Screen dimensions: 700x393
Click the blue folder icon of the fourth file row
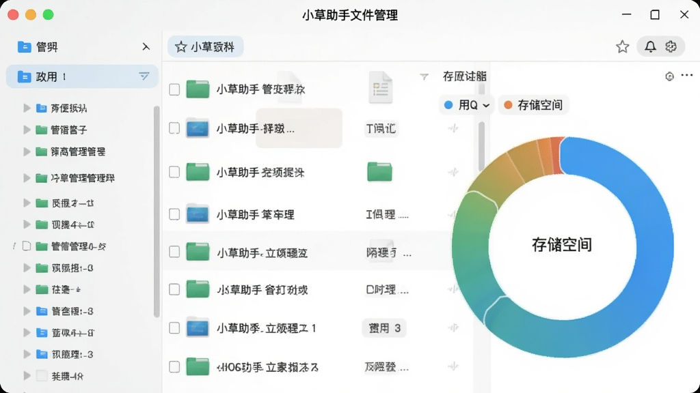(198, 214)
